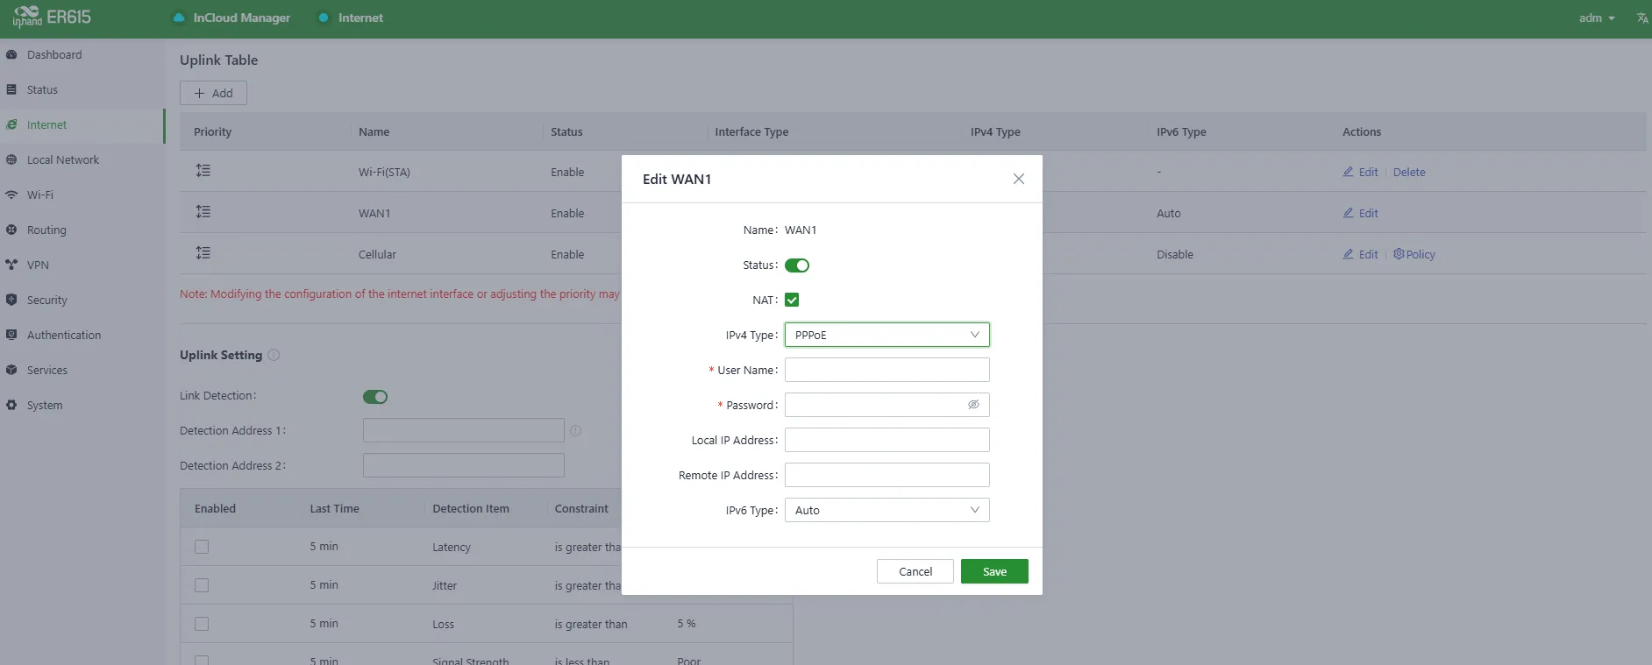The height and width of the screenshot is (665, 1652).
Task: Click the User Name input field
Action: 887,370
